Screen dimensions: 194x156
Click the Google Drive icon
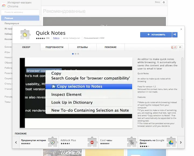pyautogui.click(x=171, y=142)
